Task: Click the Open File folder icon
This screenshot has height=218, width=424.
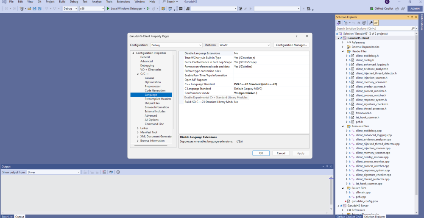Action: 29,8
